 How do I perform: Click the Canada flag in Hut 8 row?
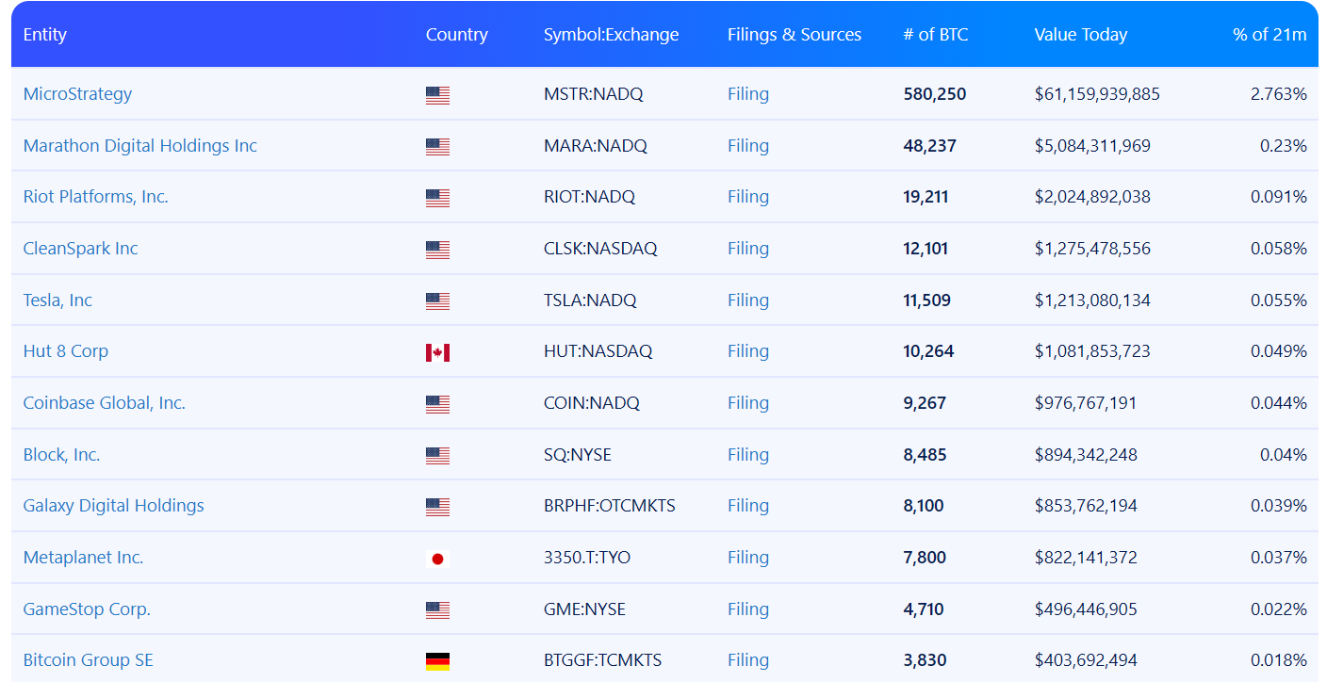point(437,352)
